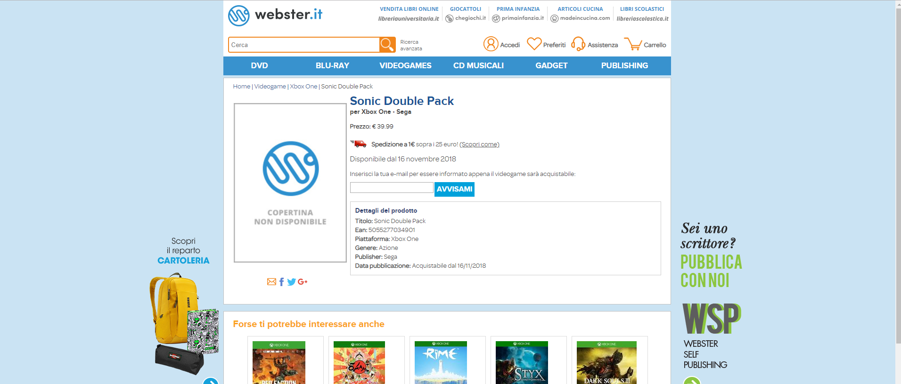Open the VIDEOGAMES menu tab
Image resolution: width=901 pixels, height=384 pixels.
click(405, 66)
